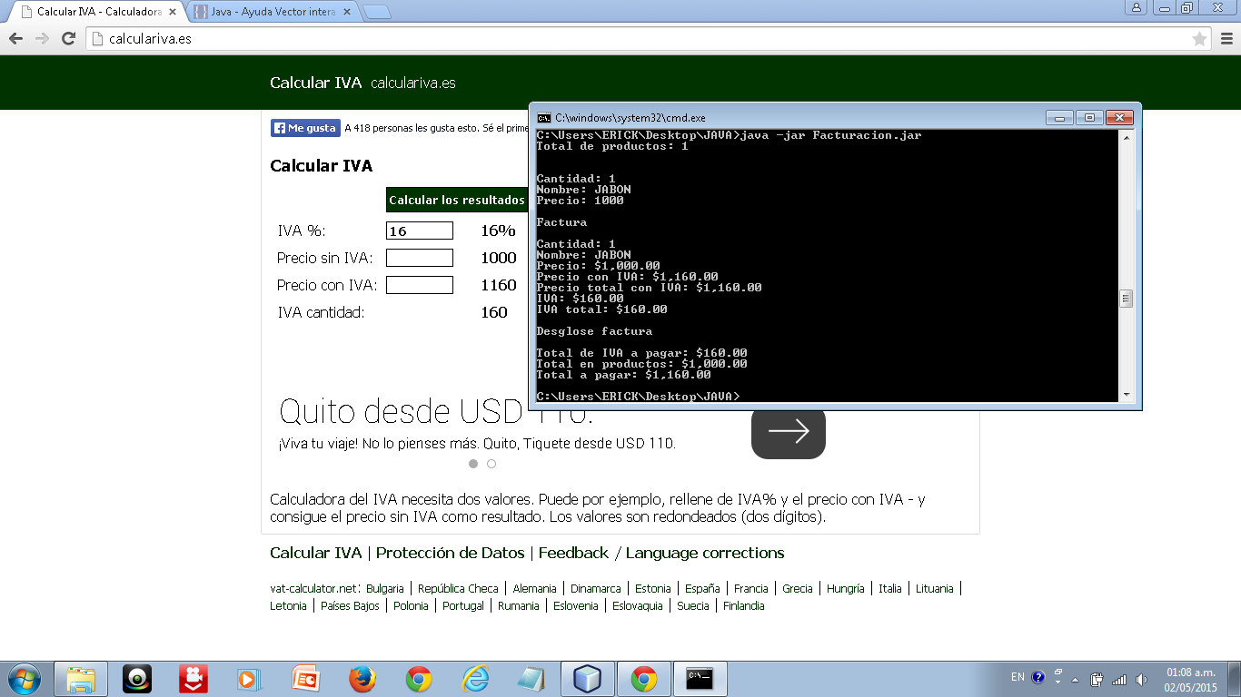Open the Países Bajos link

350,606
